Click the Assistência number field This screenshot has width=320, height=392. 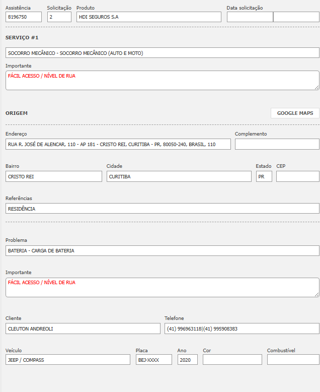point(24,17)
